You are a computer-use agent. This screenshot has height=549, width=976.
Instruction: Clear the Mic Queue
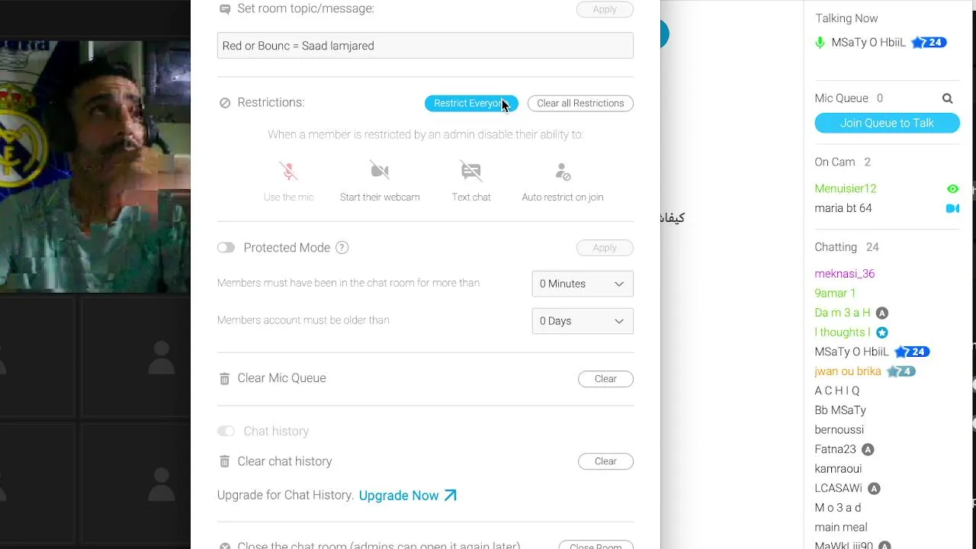605,379
